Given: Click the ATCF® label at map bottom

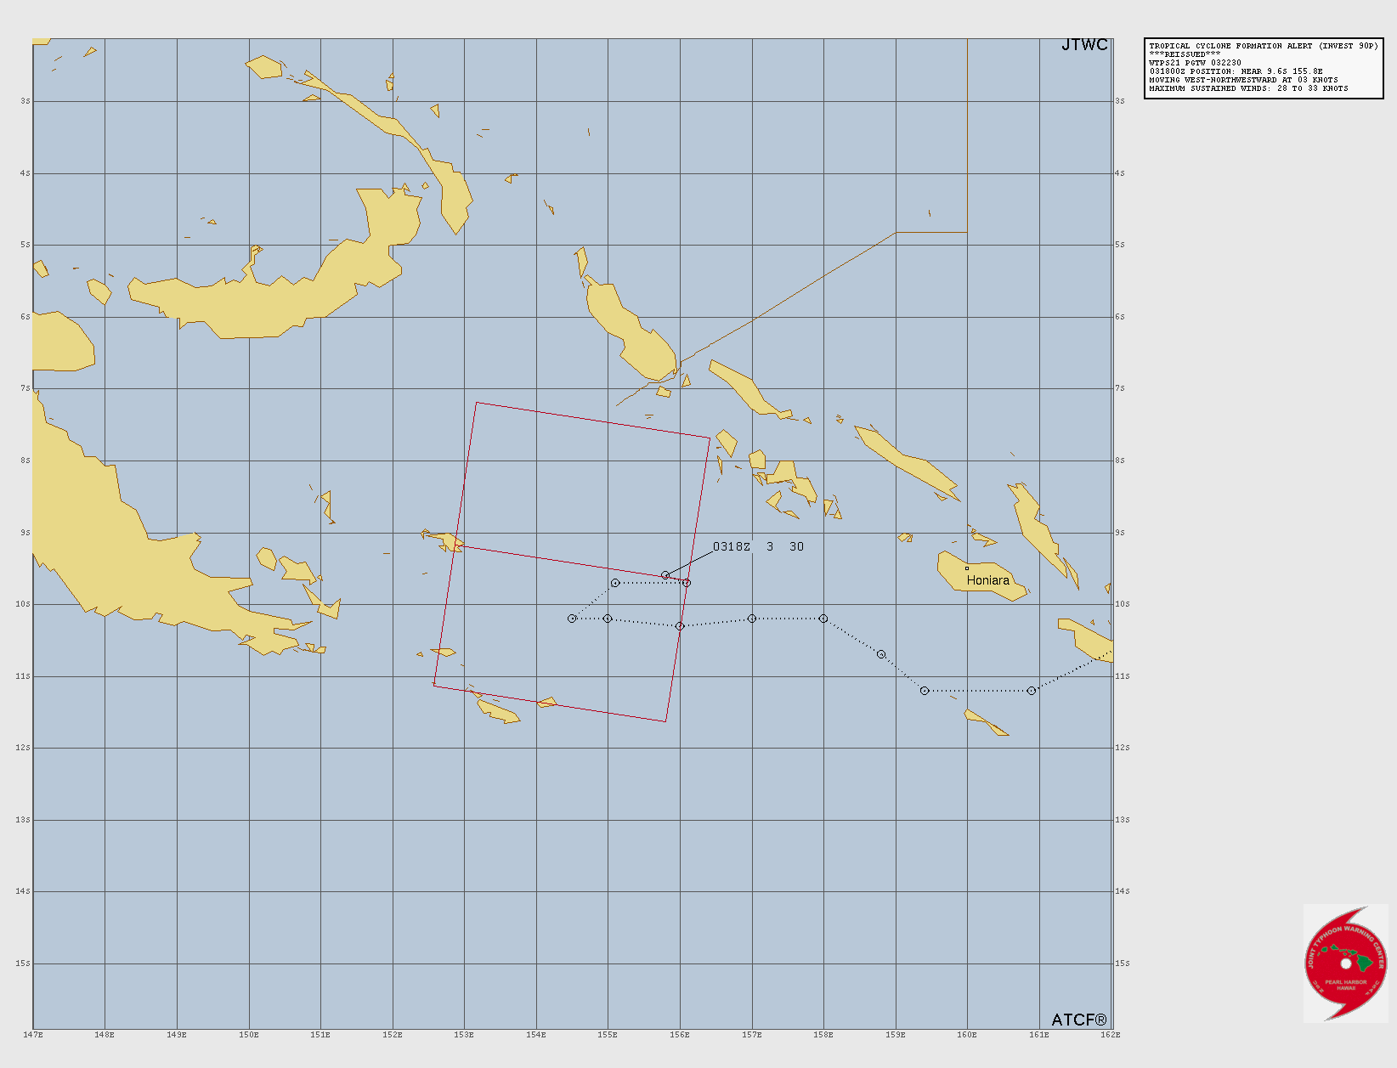Looking at the screenshot, I should click(1079, 1020).
